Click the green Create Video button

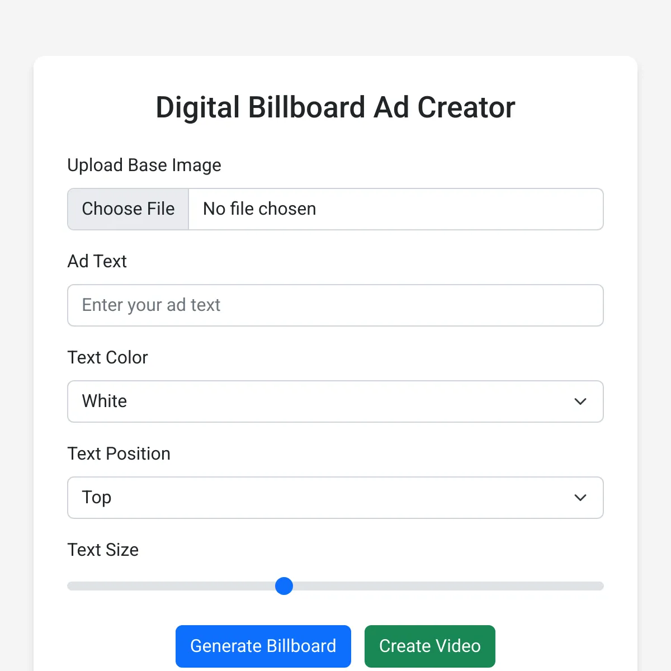(430, 646)
